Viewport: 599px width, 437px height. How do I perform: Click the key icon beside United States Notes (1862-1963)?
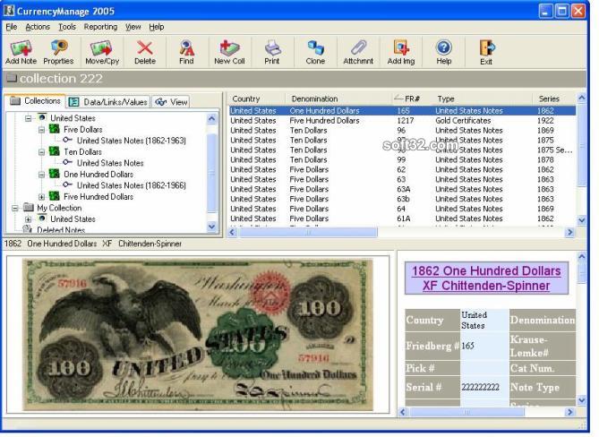pos(68,141)
